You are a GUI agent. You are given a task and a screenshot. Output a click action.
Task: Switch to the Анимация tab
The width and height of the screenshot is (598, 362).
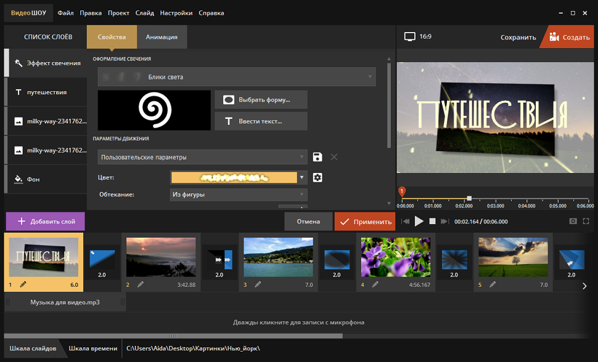click(162, 37)
